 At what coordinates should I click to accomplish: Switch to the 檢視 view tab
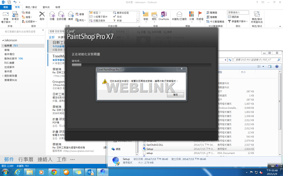point(58,7)
